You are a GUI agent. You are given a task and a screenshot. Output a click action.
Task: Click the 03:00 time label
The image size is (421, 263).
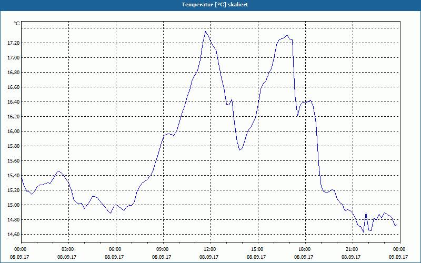coord(67,249)
